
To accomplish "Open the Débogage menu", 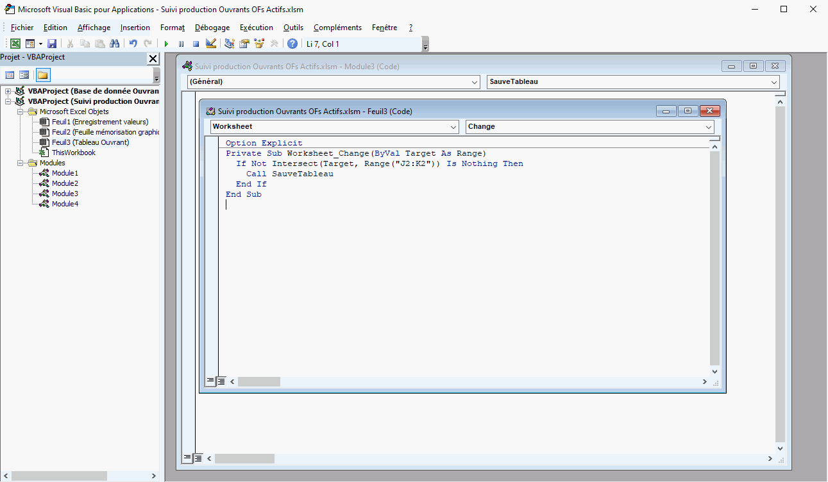I will tap(212, 28).
